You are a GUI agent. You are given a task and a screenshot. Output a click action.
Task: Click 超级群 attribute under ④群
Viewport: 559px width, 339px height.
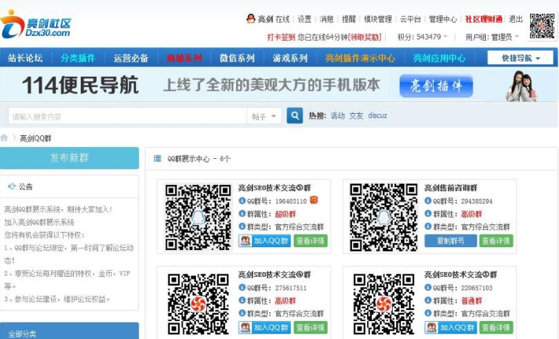(286, 214)
